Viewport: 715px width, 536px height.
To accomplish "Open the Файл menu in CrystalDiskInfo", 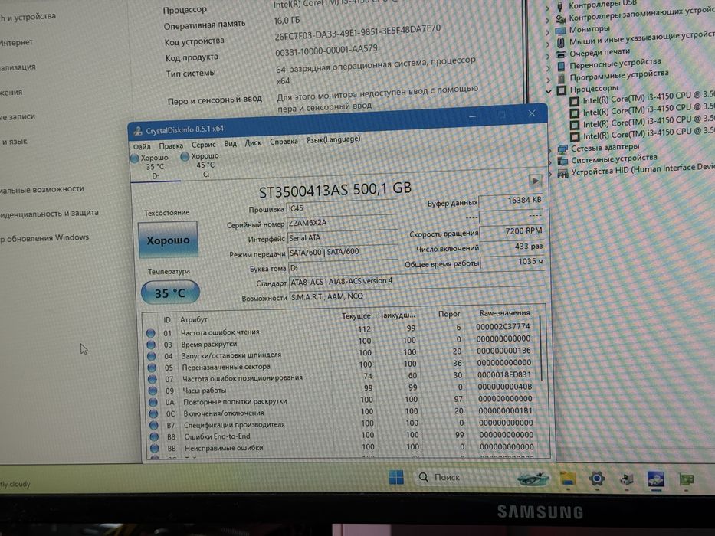I will pyautogui.click(x=142, y=147).
